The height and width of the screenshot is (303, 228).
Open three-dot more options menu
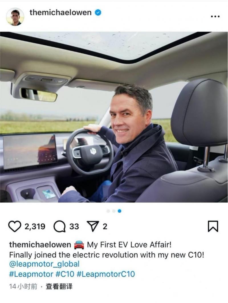point(215,17)
